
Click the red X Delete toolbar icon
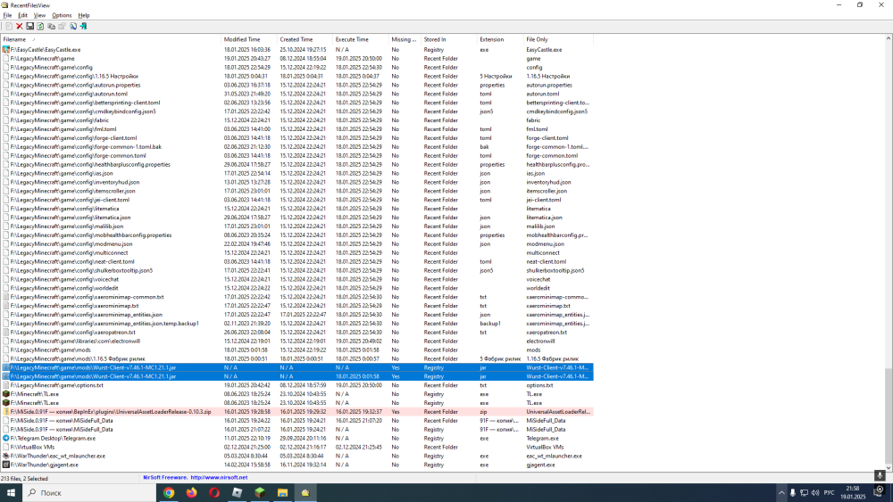(20, 26)
